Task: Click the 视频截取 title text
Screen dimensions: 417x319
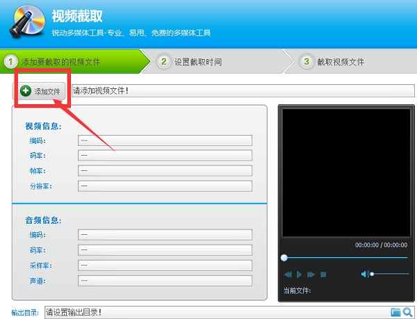Action: click(x=77, y=16)
